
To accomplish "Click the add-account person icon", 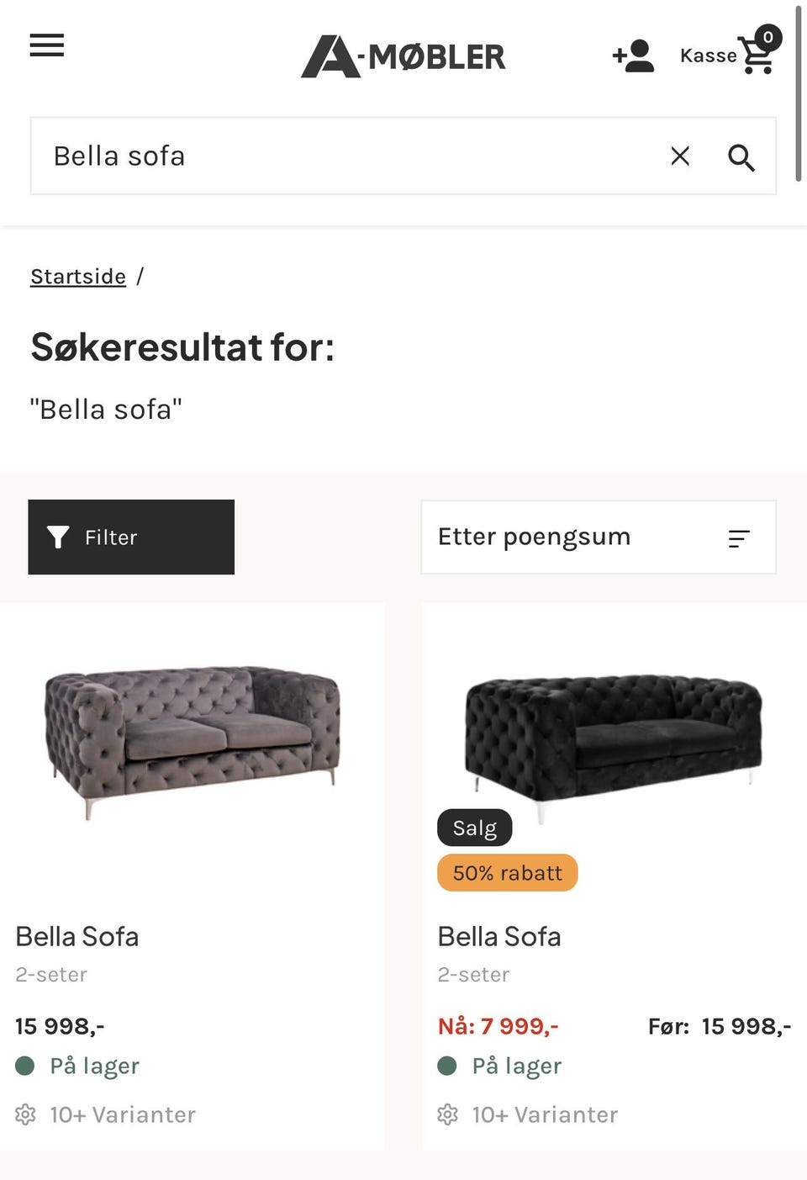I will [633, 56].
